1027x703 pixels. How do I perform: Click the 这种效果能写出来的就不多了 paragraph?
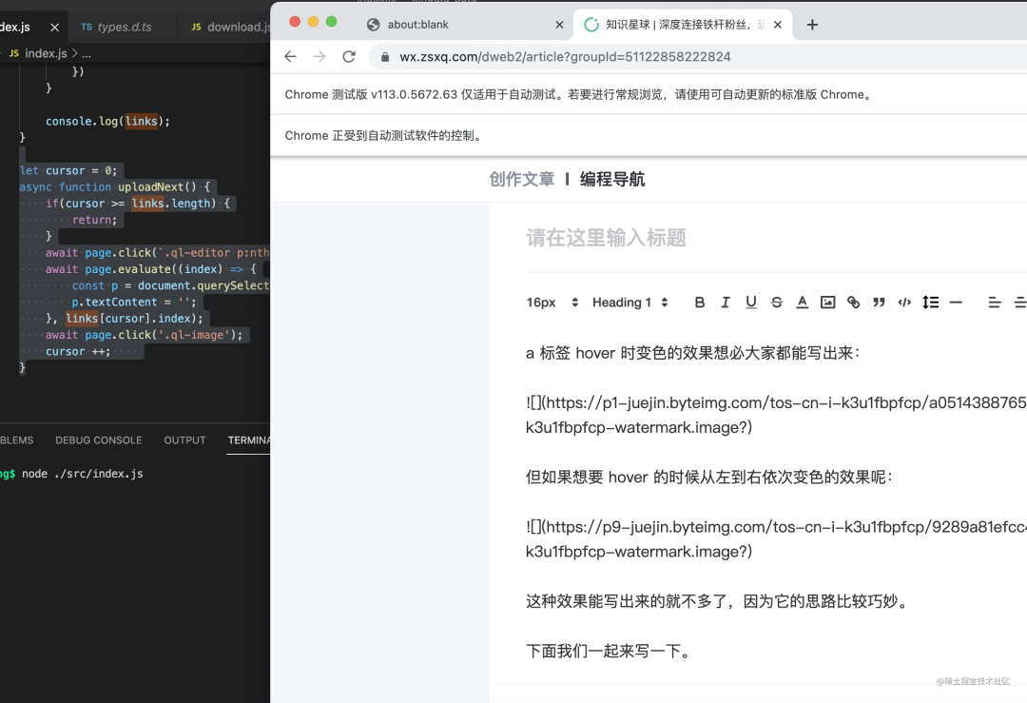click(x=719, y=601)
